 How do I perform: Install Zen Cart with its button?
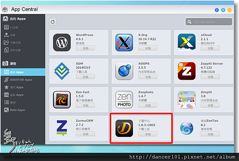85,105
